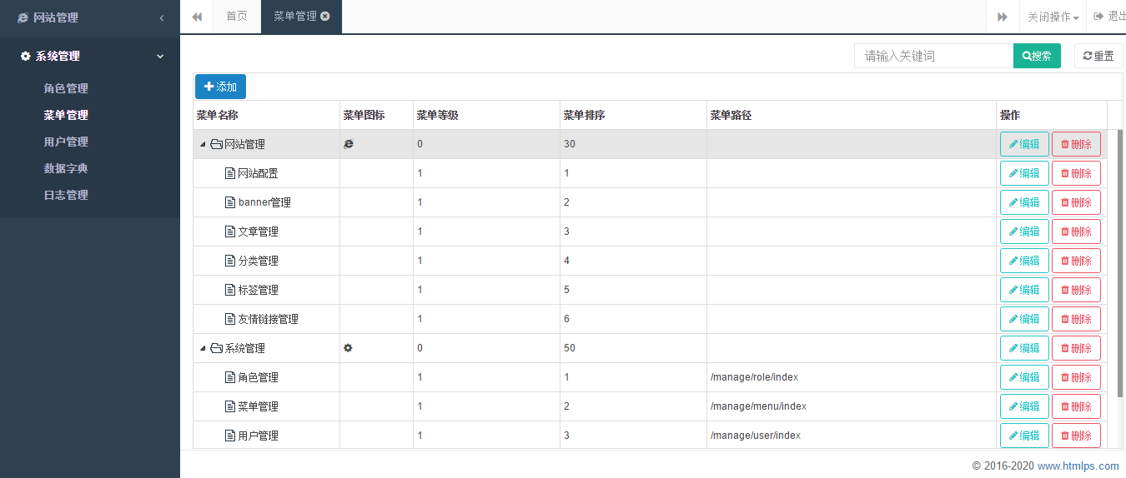Collapse the 系统管理 sidebar group chevron
Image resolution: width=1126 pixels, height=478 pixels.
tap(160, 57)
